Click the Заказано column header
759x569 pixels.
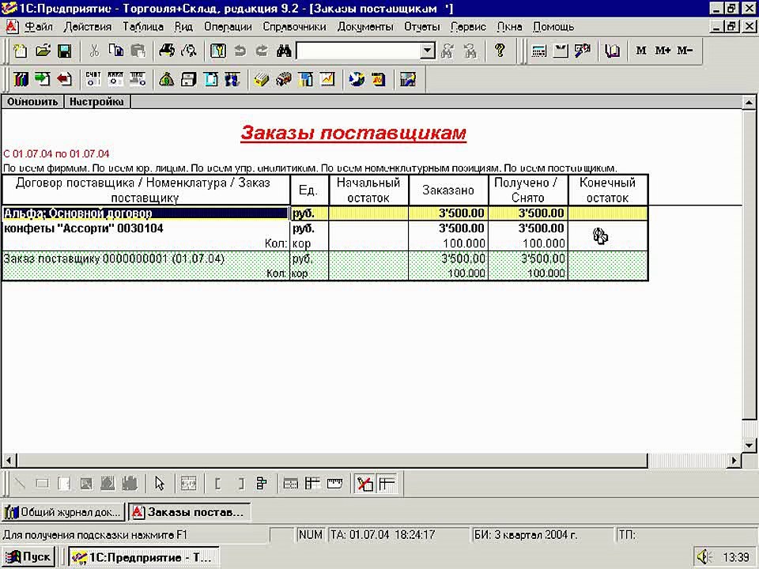(x=448, y=190)
